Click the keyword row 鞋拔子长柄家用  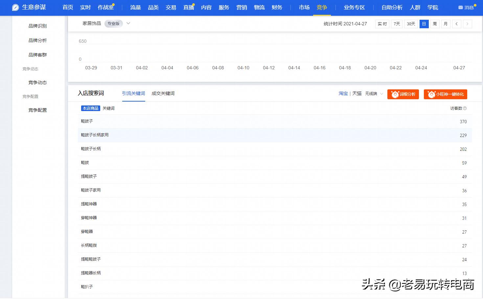click(x=95, y=135)
